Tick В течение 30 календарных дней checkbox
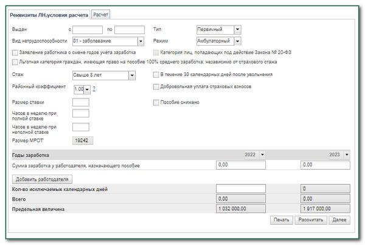This screenshot has height=245, width=365. click(x=156, y=75)
